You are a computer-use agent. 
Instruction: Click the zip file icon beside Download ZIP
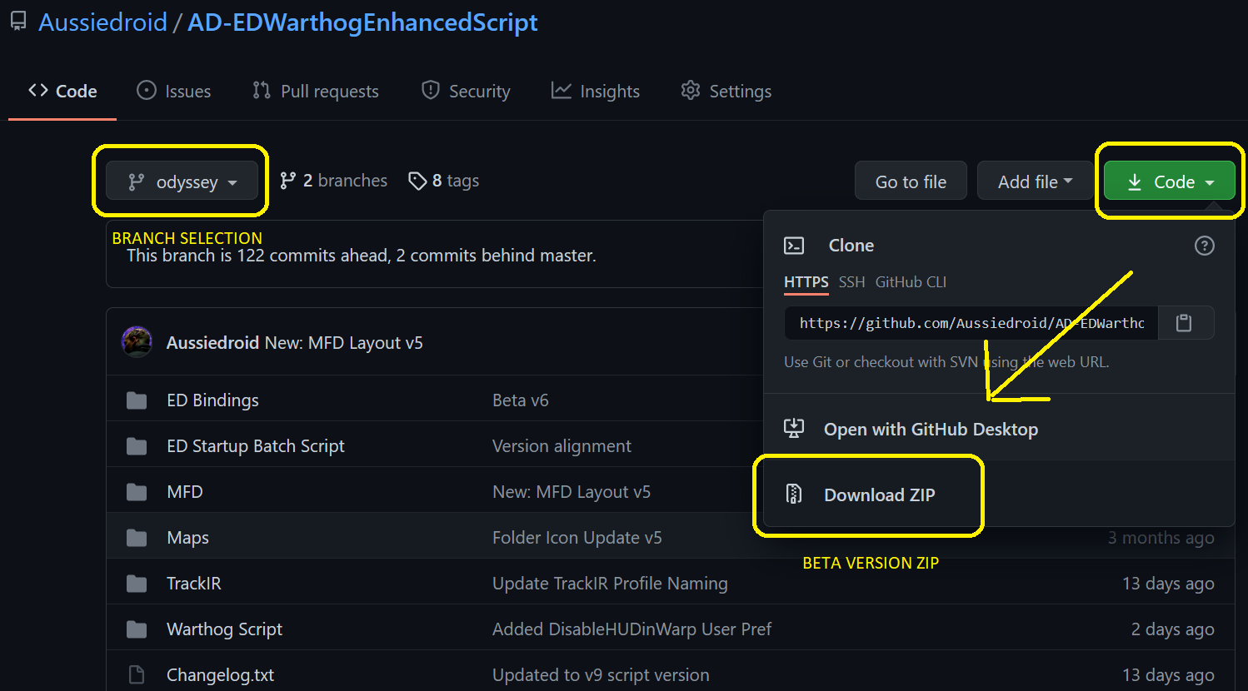tap(794, 494)
